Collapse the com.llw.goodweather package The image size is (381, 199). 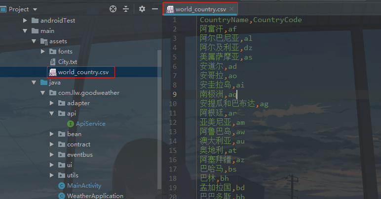(x=43, y=93)
